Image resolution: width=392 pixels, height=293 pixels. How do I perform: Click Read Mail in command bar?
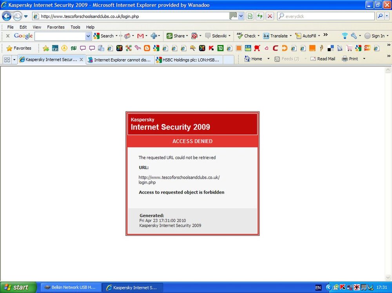pos(323,59)
